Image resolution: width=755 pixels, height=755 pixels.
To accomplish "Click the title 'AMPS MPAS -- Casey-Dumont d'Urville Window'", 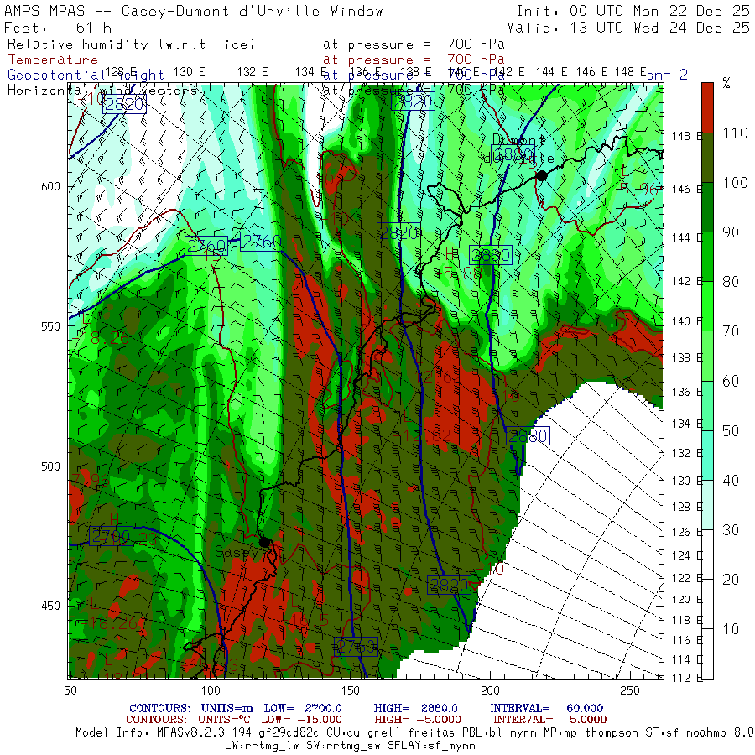I will (x=194, y=11).
